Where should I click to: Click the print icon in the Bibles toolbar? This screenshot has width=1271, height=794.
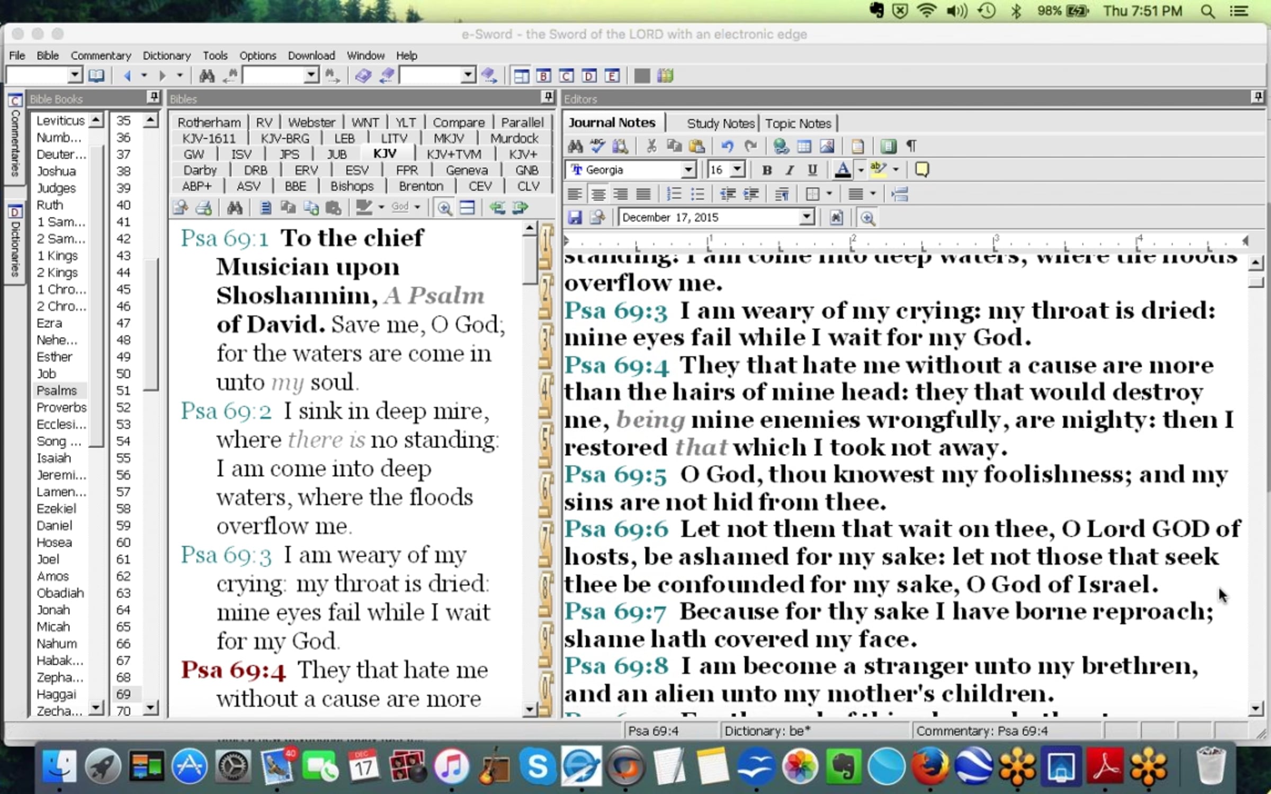coord(204,207)
